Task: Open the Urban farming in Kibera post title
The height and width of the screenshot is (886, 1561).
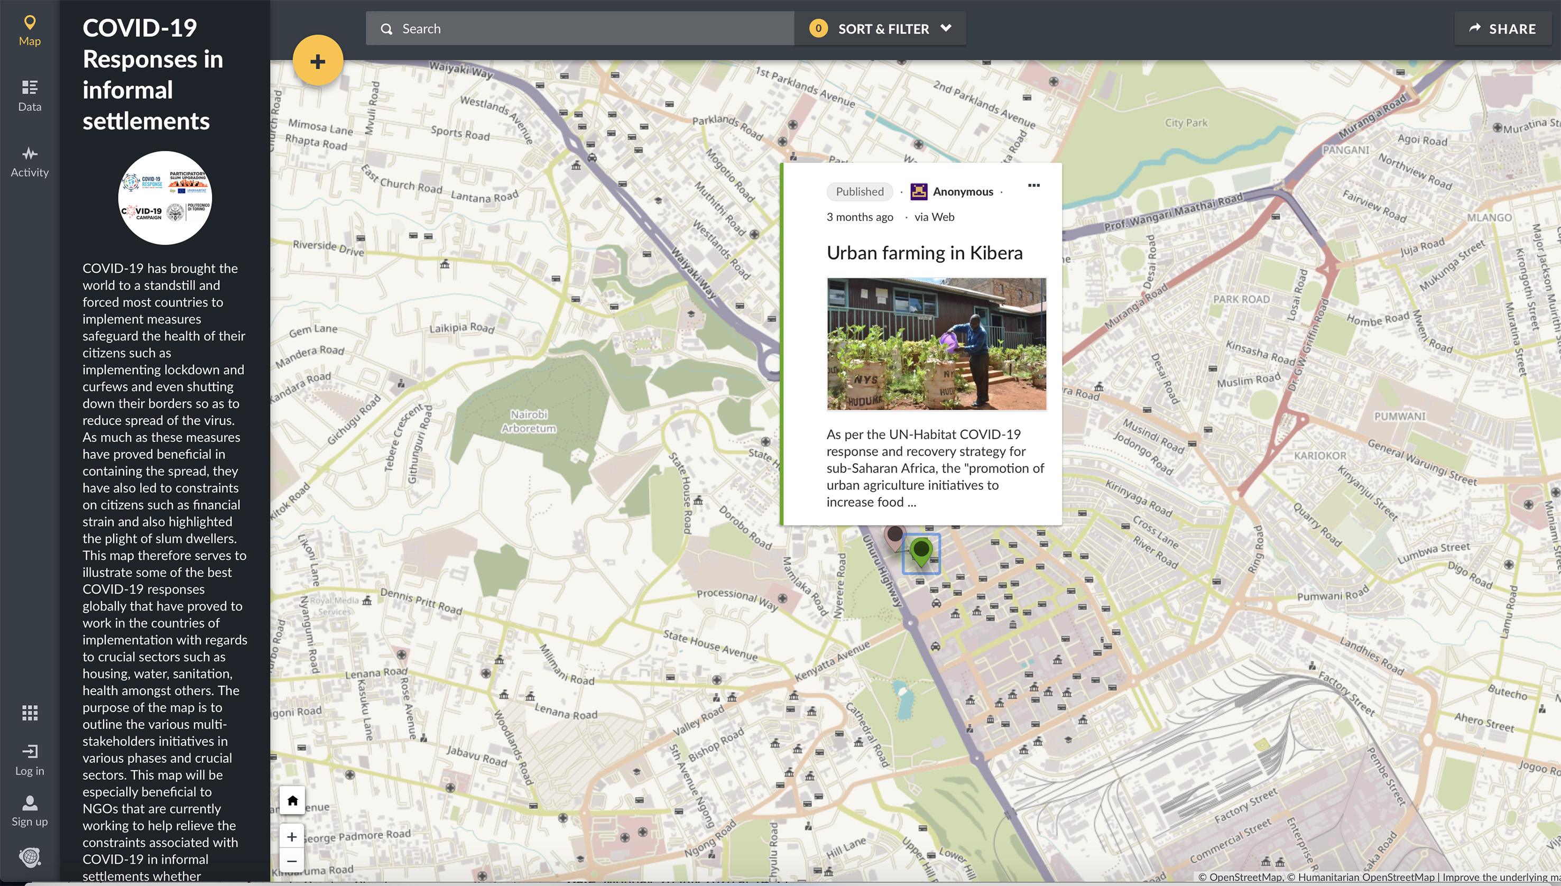Action: tap(924, 253)
